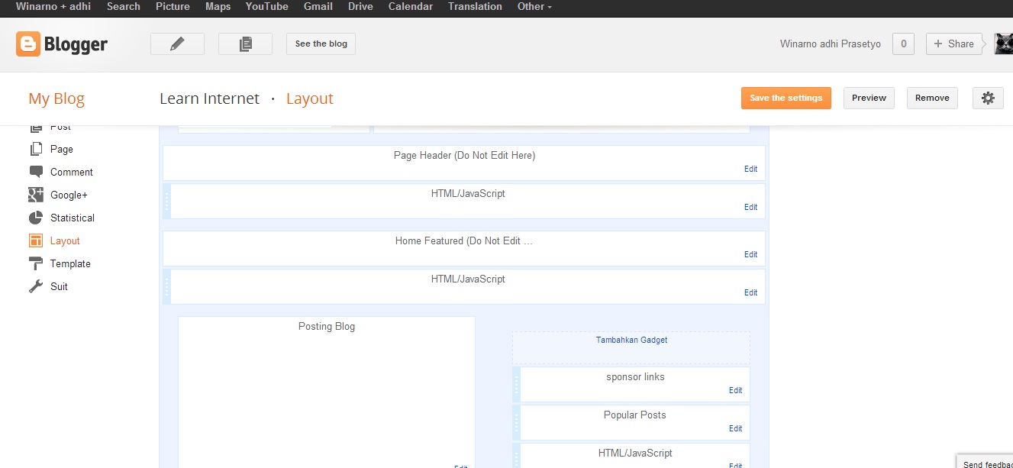Open the pencil compose icon

click(x=177, y=44)
